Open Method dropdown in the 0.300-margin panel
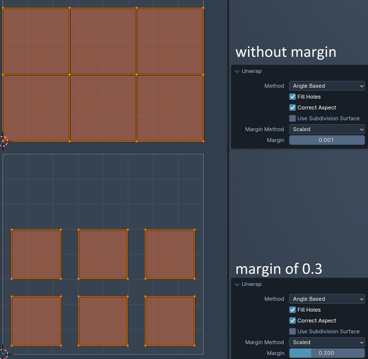The width and height of the screenshot is (368, 359). pyautogui.click(x=327, y=299)
